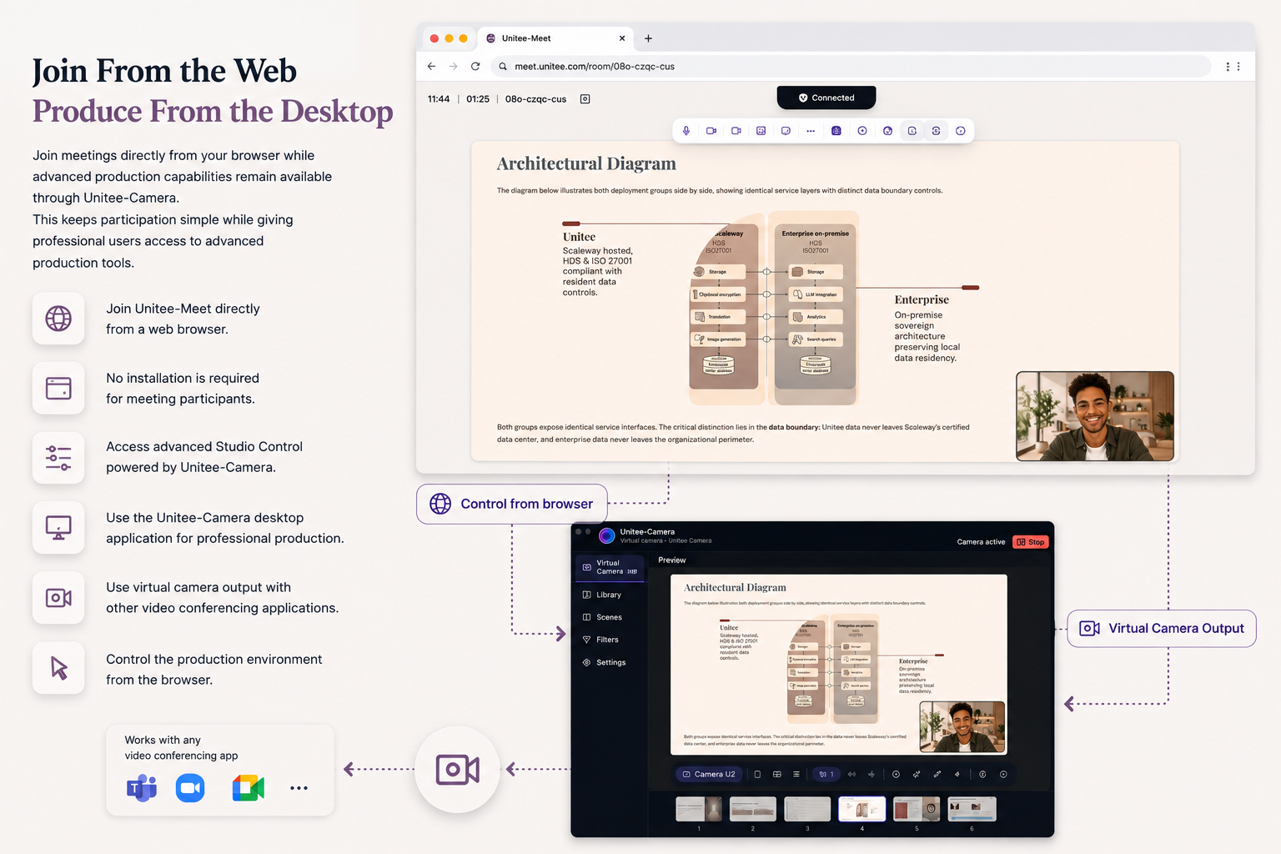Click the grid layout icon in camera toolbar
Image resolution: width=1281 pixels, height=854 pixels.
point(777,774)
